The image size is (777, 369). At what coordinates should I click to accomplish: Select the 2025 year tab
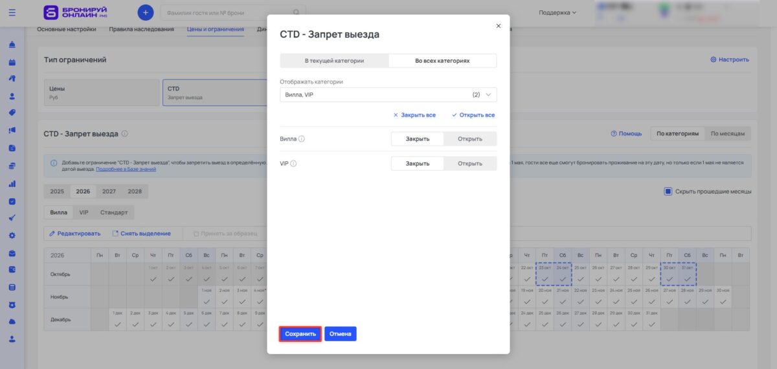57,192
